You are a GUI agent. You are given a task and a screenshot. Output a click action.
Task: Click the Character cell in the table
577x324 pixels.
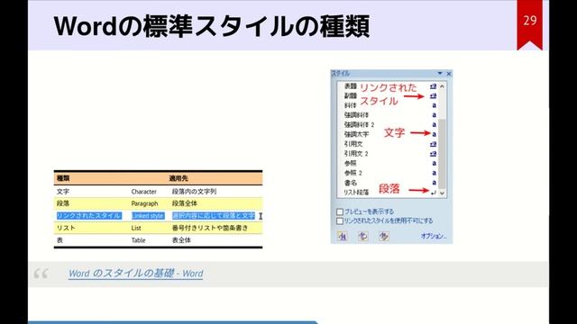(x=144, y=192)
